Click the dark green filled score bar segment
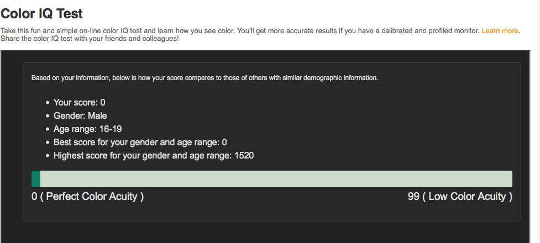Screen dimensions: 540x243 36,179
